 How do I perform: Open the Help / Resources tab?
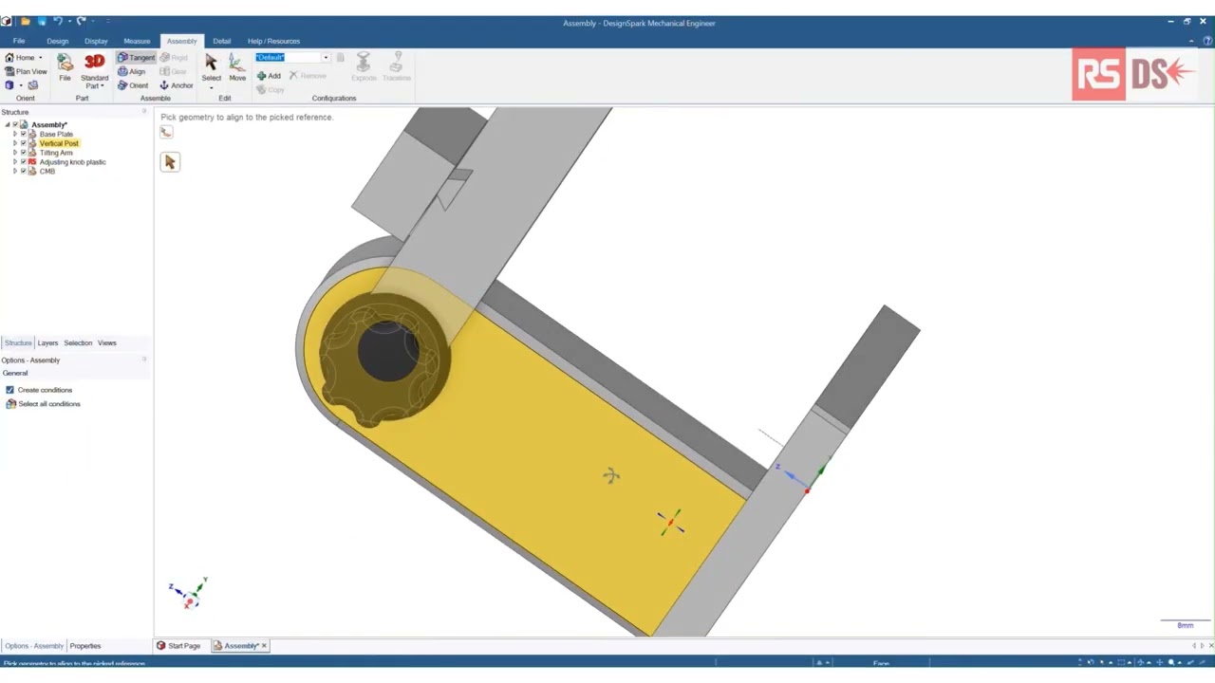pos(273,41)
